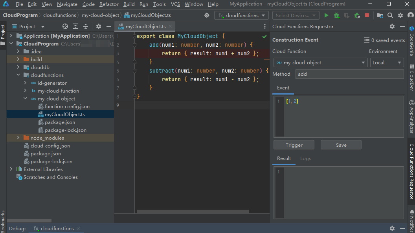
Task: Run the cloudfunctions configuration with the green arrow
Action: pos(326,15)
